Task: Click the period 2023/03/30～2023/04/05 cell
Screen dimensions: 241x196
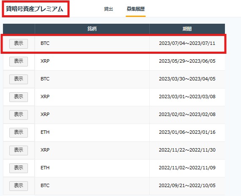Action: coord(187,79)
